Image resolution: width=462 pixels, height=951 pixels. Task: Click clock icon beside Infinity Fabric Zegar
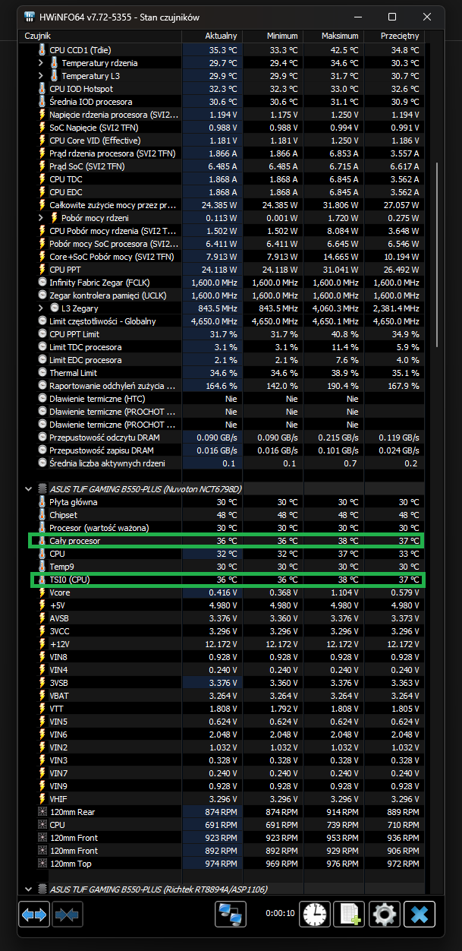tap(42, 283)
